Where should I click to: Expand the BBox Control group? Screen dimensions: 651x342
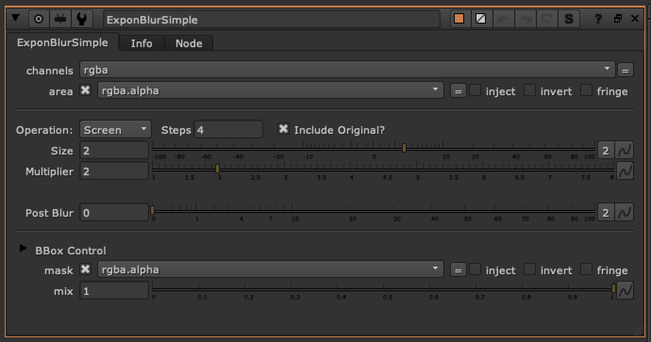[x=23, y=248]
